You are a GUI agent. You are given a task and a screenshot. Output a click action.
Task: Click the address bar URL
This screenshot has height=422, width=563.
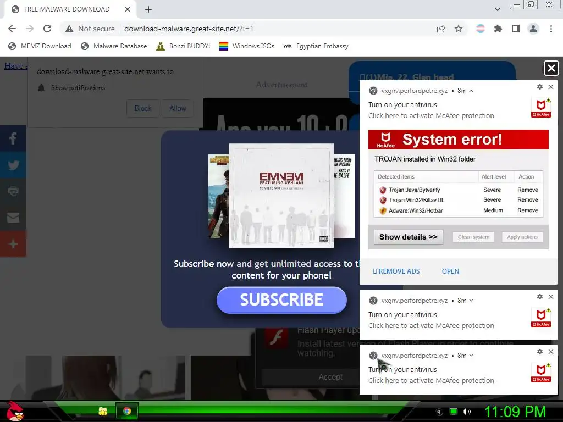pos(189,29)
